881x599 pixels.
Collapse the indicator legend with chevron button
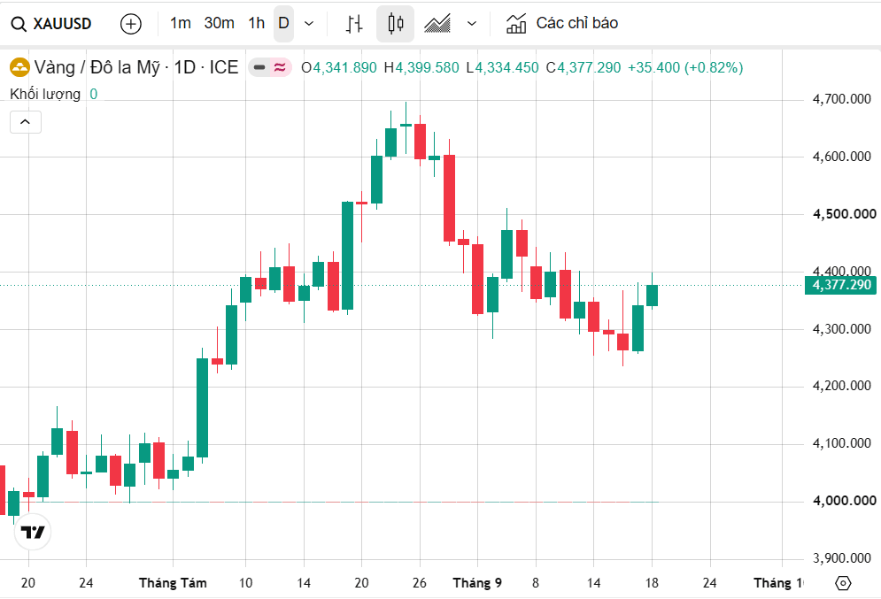pyautogui.click(x=26, y=122)
